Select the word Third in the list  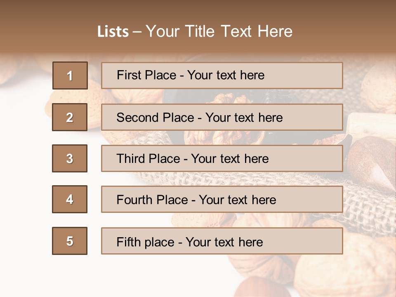click(x=131, y=159)
